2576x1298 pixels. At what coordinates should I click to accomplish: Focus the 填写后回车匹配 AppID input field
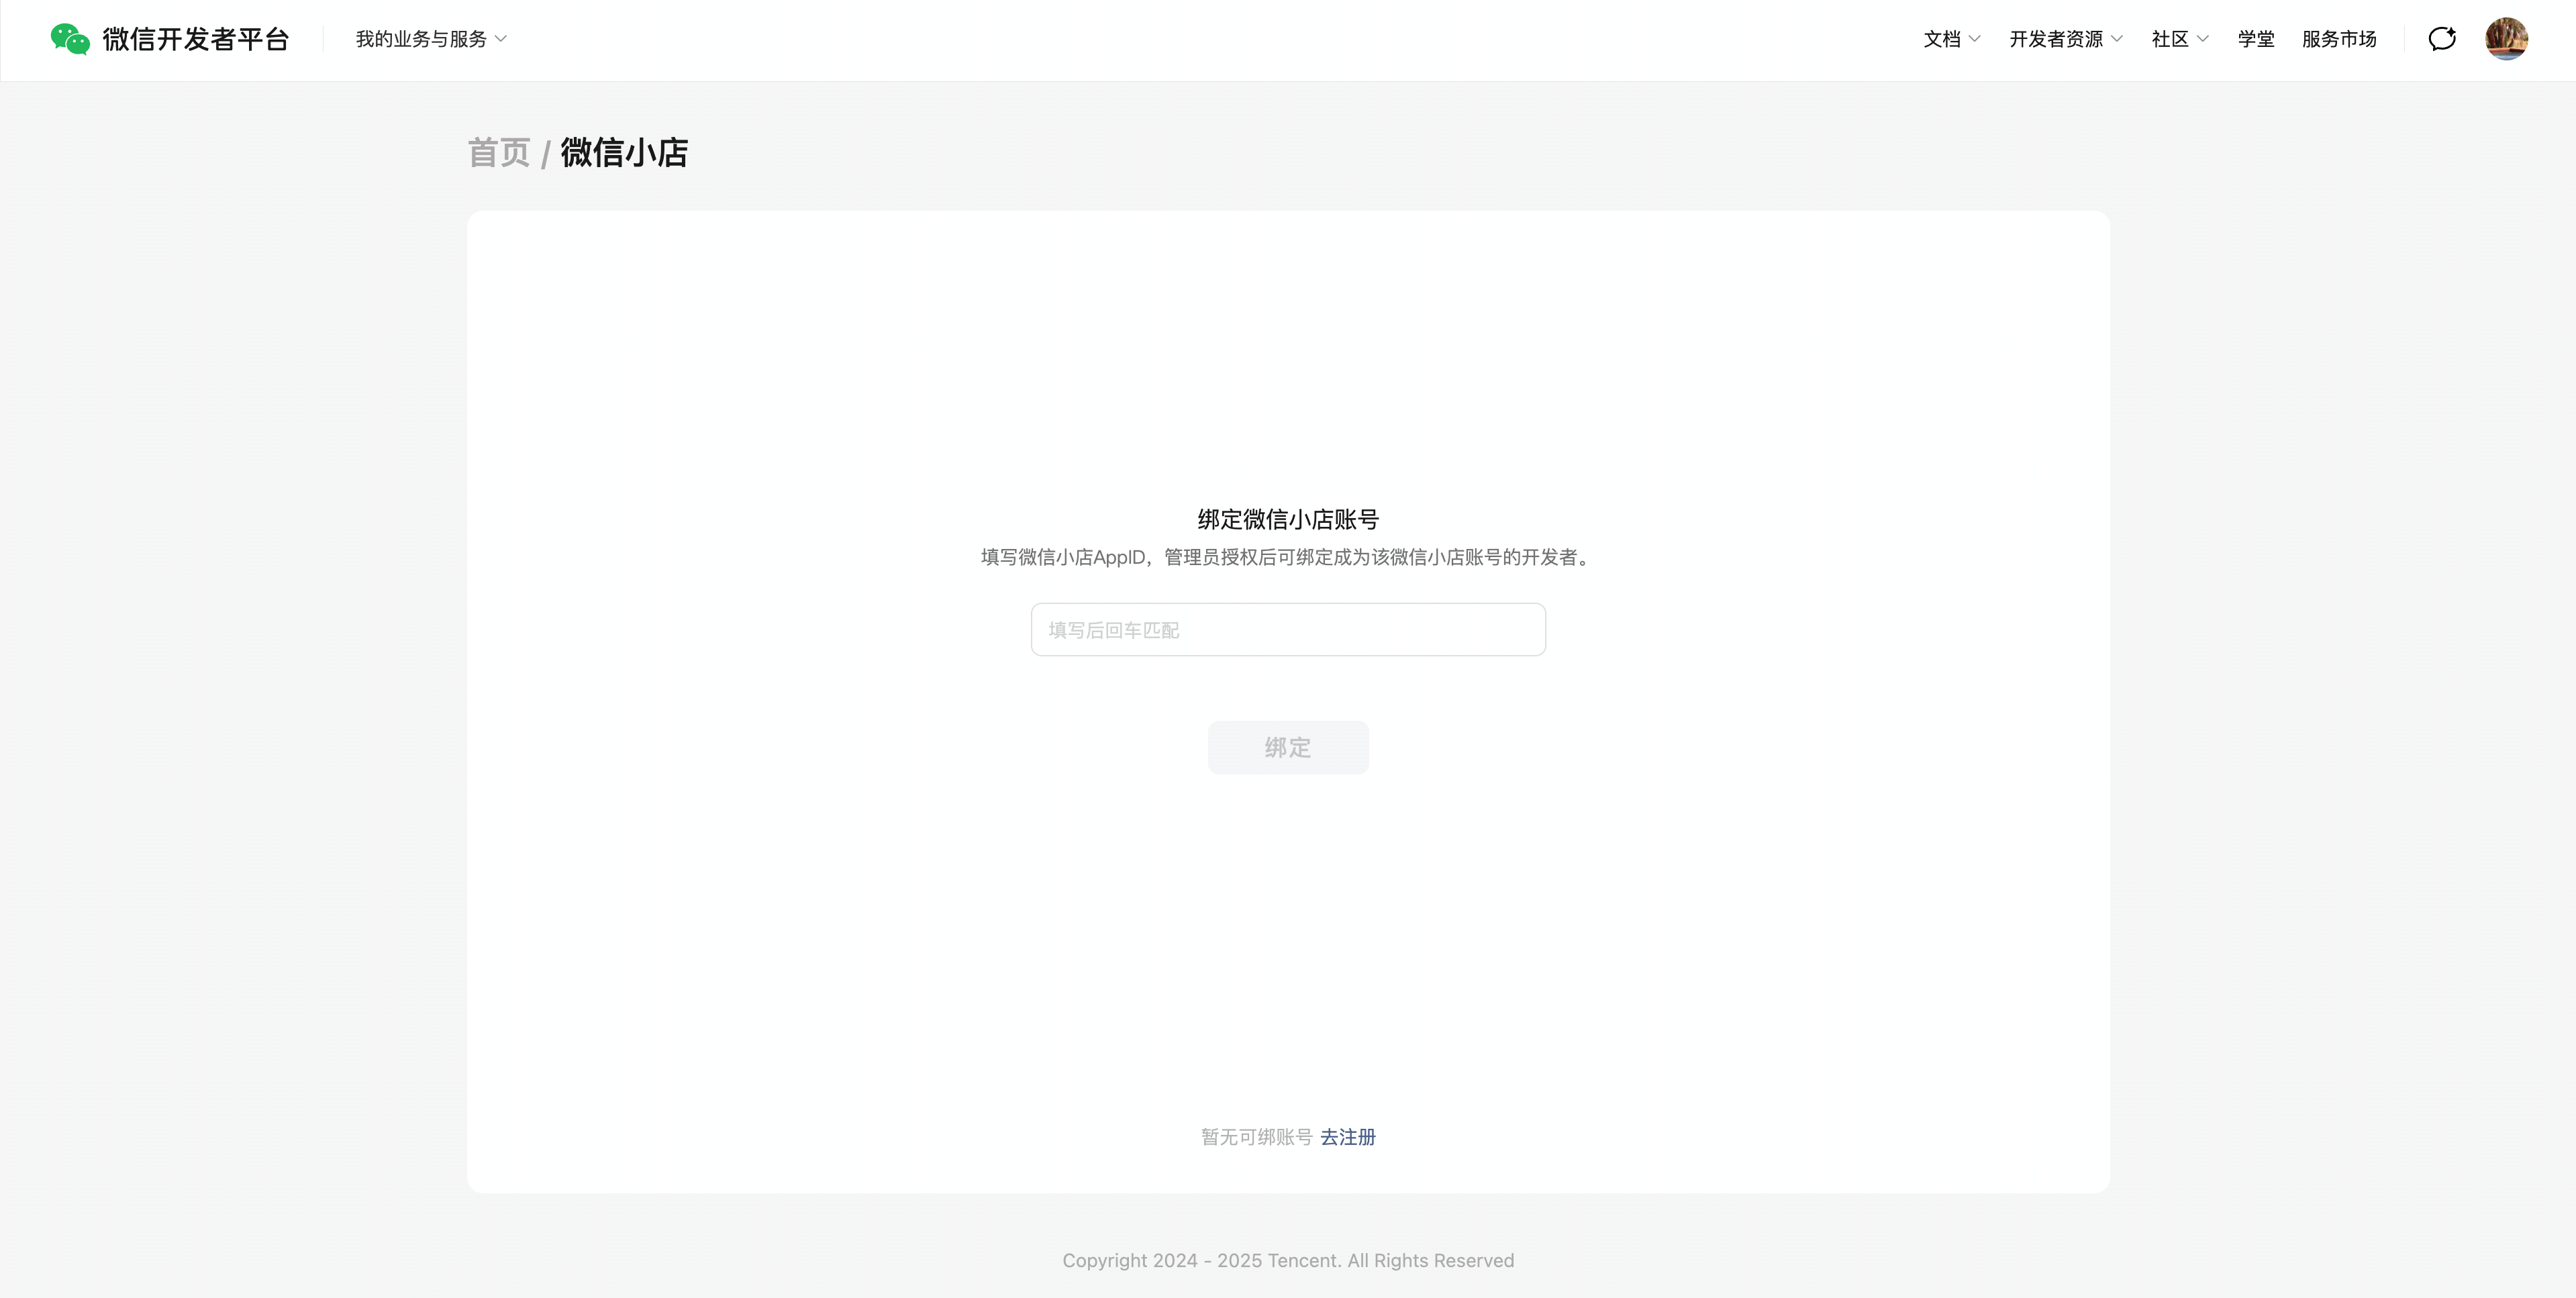1288,630
